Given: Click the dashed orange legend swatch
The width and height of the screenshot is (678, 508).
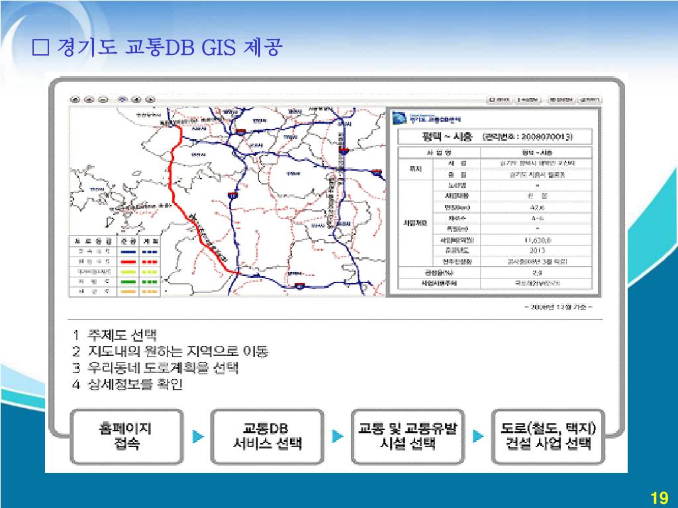Looking at the screenshot, I should pyautogui.click(x=150, y=292).
